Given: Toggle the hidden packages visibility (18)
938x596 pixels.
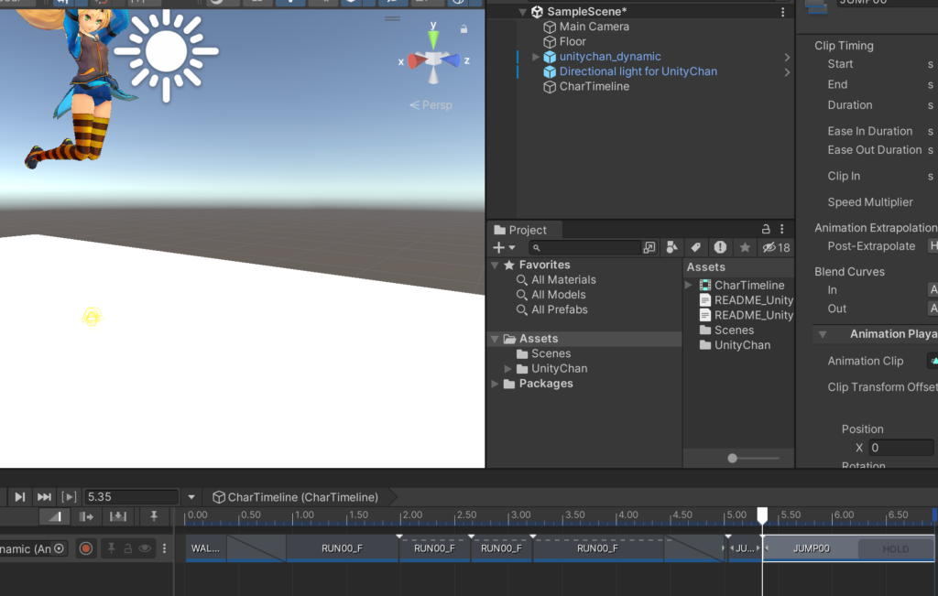Looking at the screenshot, I should [776, 247].
